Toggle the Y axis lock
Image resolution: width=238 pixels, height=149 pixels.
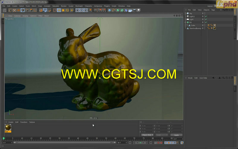point(82,10)
